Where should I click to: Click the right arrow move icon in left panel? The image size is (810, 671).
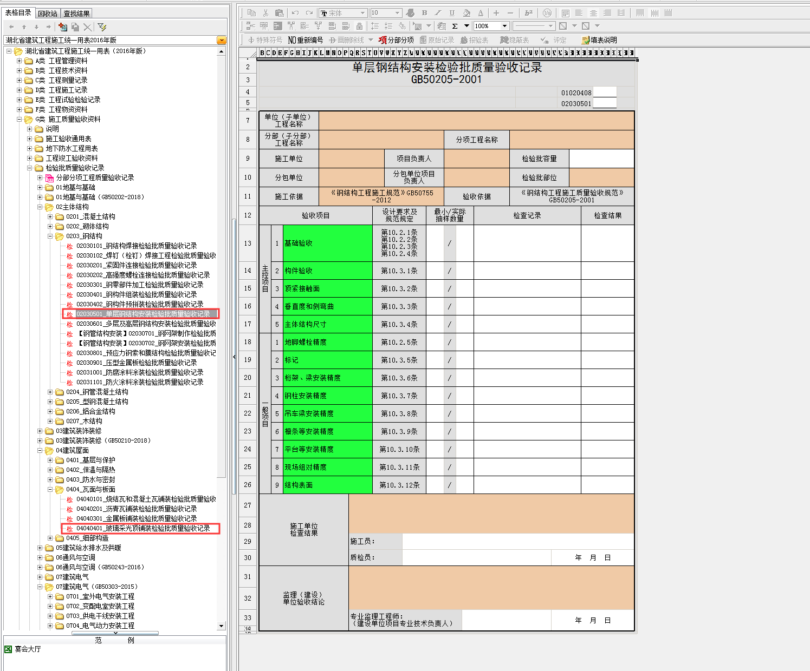[49, 27]
